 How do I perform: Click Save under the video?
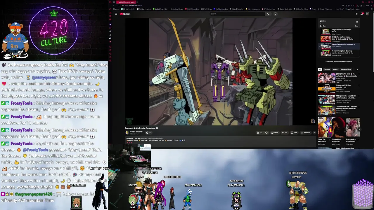click(294, 133)
